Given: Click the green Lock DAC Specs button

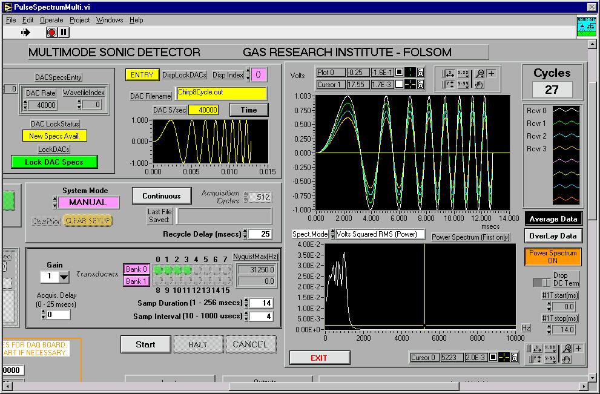Looking at the screenshot, I should tap(54, 162).
